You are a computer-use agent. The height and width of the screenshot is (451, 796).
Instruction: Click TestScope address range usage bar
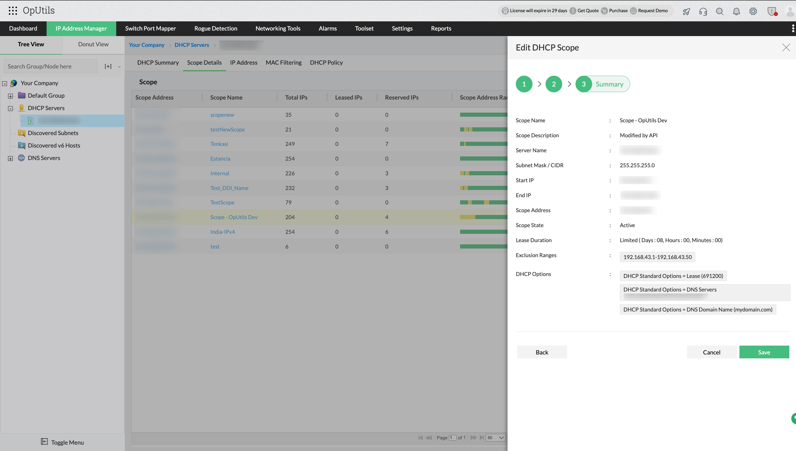click(x=483, y=202)
